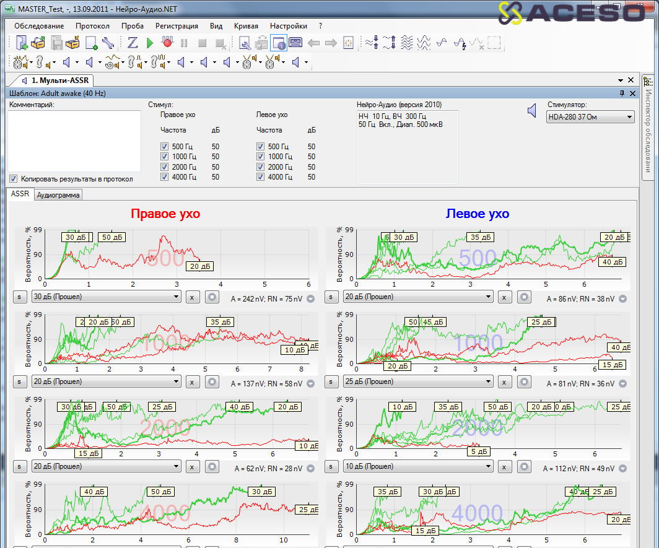Click the cassette tape toolbar icon
This screenshot has height=548, width=659.
coord(295,43)
